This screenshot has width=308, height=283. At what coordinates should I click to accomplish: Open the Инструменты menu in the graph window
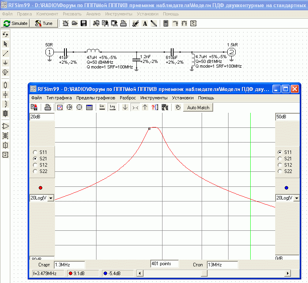(154, 98)
